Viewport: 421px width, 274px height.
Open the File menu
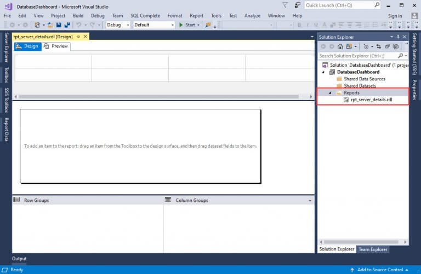8,16
